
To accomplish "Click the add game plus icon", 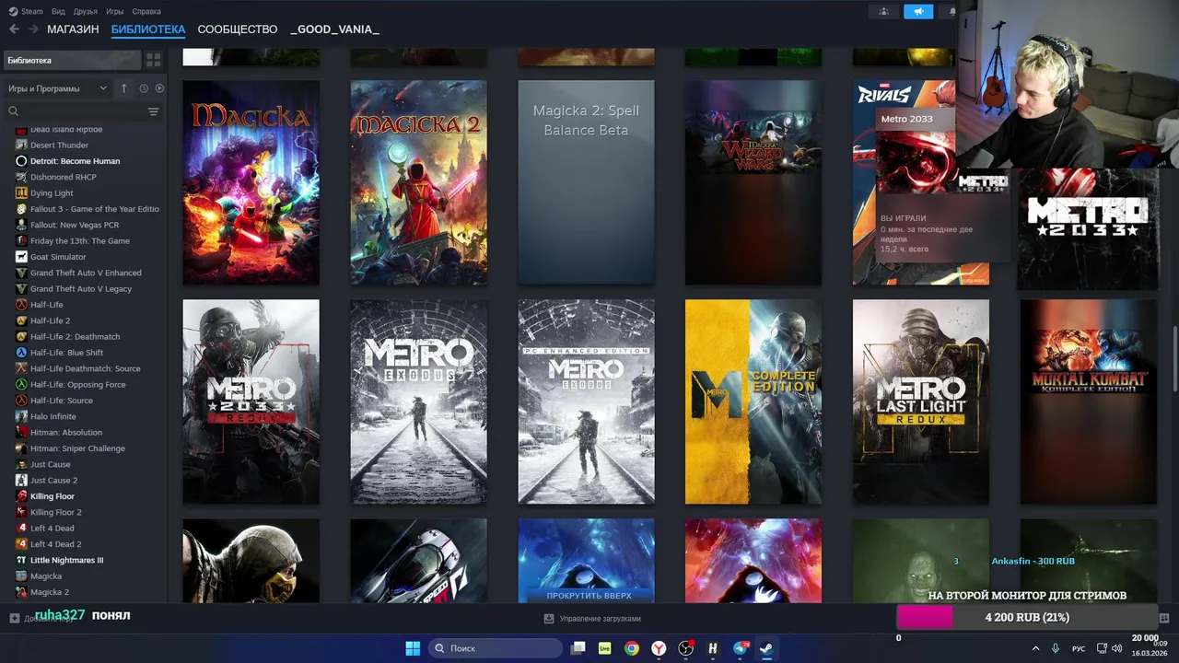I will (14, 618).
